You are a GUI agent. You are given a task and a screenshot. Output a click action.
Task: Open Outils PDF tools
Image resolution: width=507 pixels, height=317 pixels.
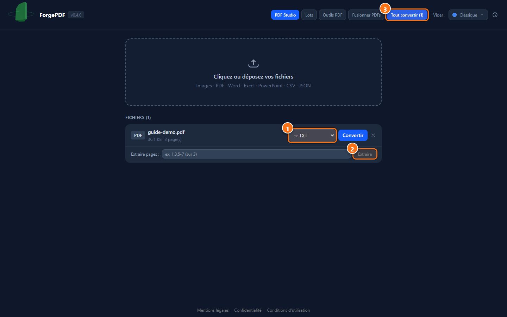click(332, 15)
